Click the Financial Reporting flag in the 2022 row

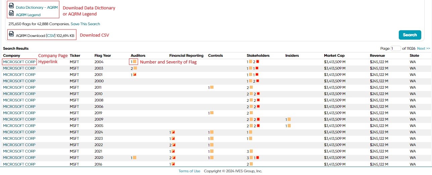[174, 145]
